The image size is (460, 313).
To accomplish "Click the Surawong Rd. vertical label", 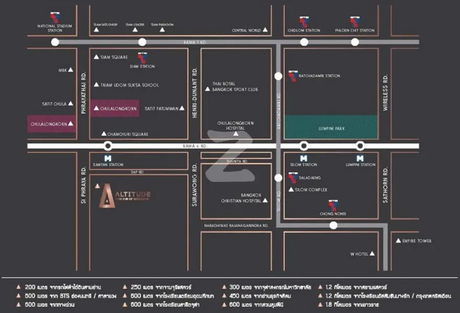I will coord(194,185).
